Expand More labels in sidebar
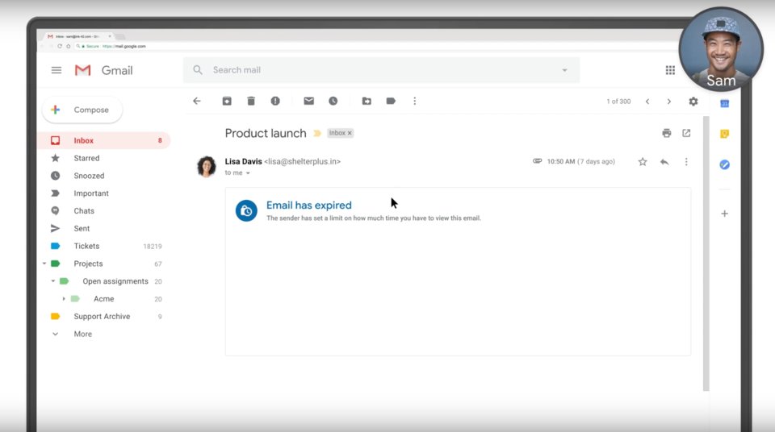The image size is (775, 432). (x=82, y=334)
